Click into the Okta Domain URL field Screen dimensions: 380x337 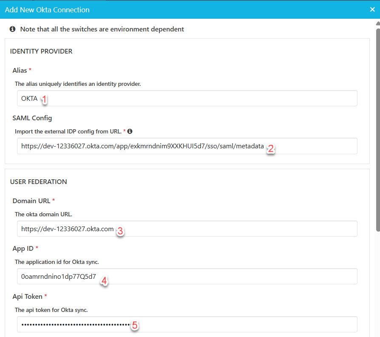(187, 229)
